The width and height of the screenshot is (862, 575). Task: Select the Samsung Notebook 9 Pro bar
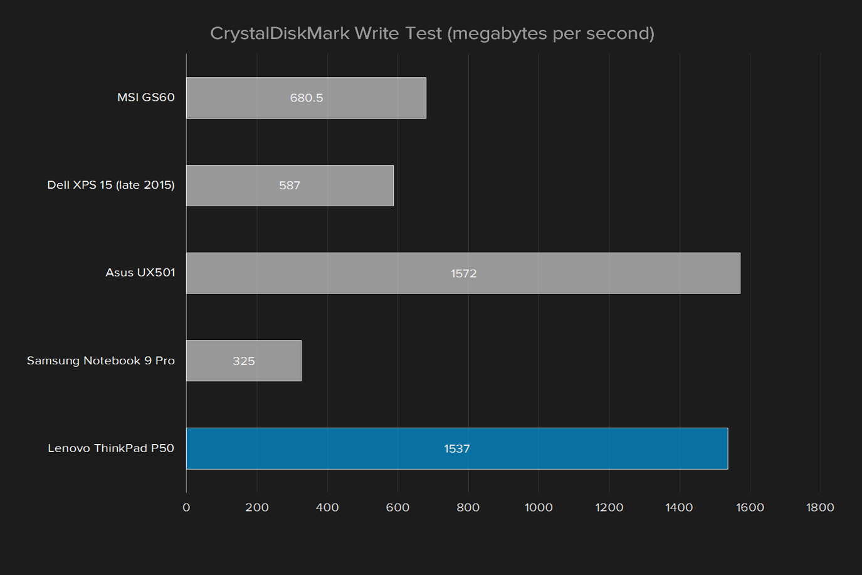pos(244,361)
